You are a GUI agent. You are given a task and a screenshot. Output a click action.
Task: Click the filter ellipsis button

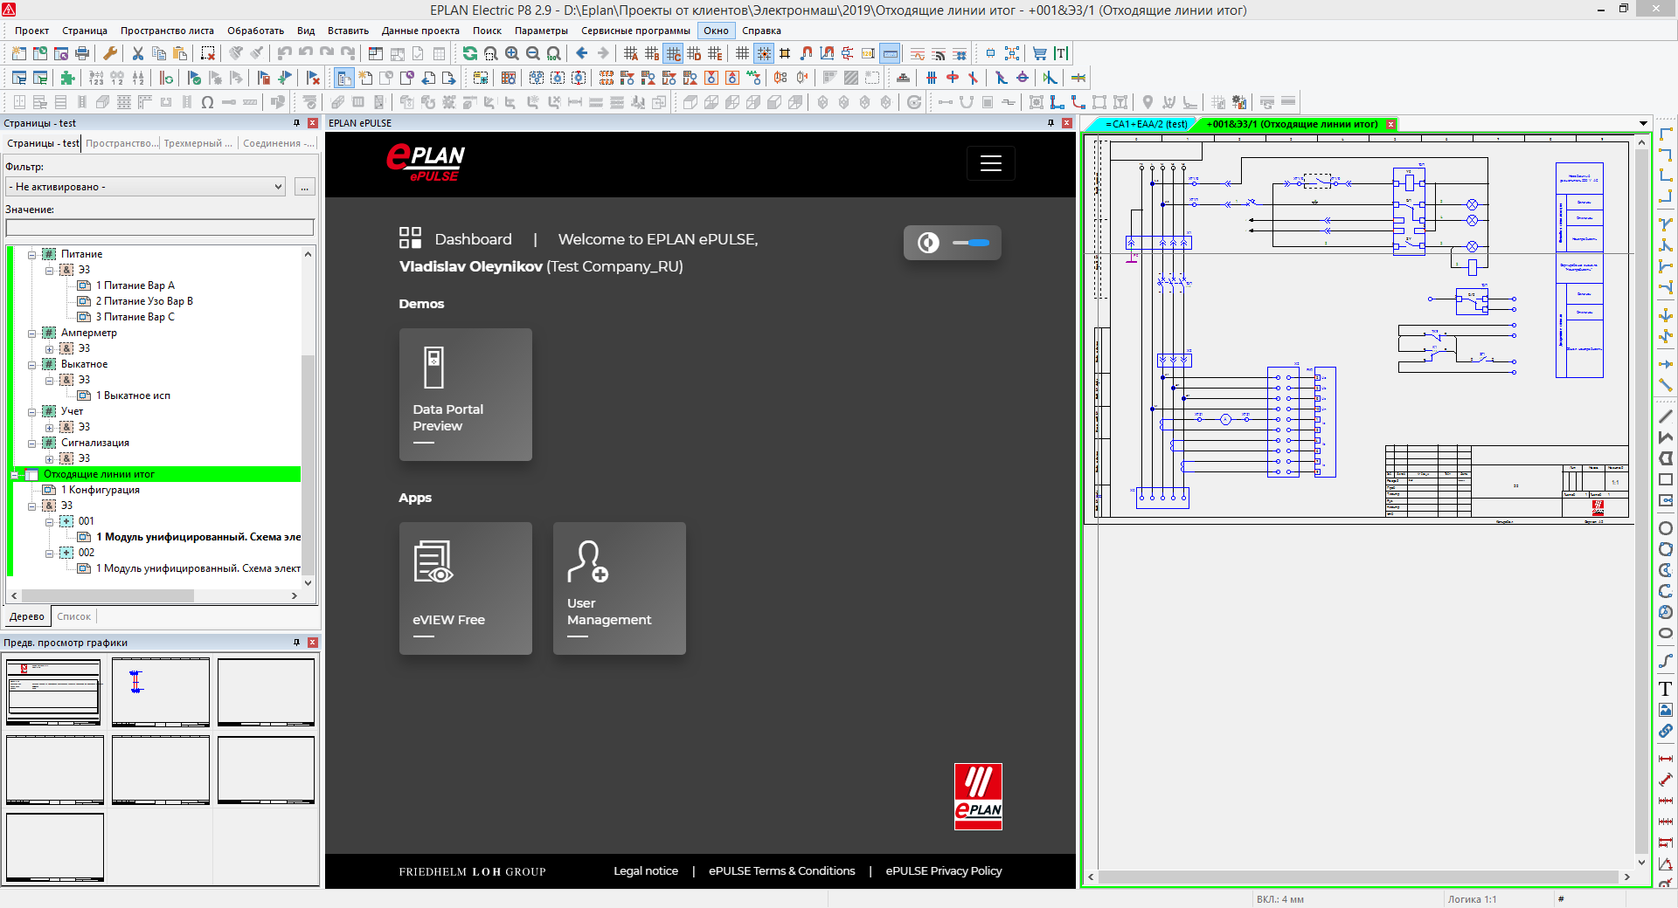(304, 187)
